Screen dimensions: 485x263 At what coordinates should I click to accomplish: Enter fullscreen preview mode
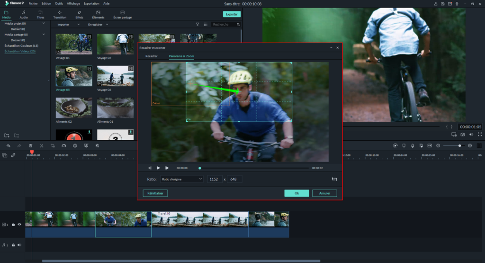480,135
